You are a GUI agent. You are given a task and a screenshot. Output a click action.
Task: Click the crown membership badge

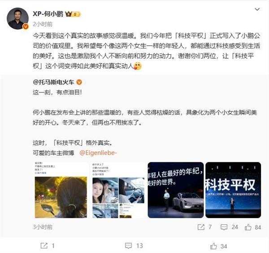pyautogui.click(x=73, y=14)
